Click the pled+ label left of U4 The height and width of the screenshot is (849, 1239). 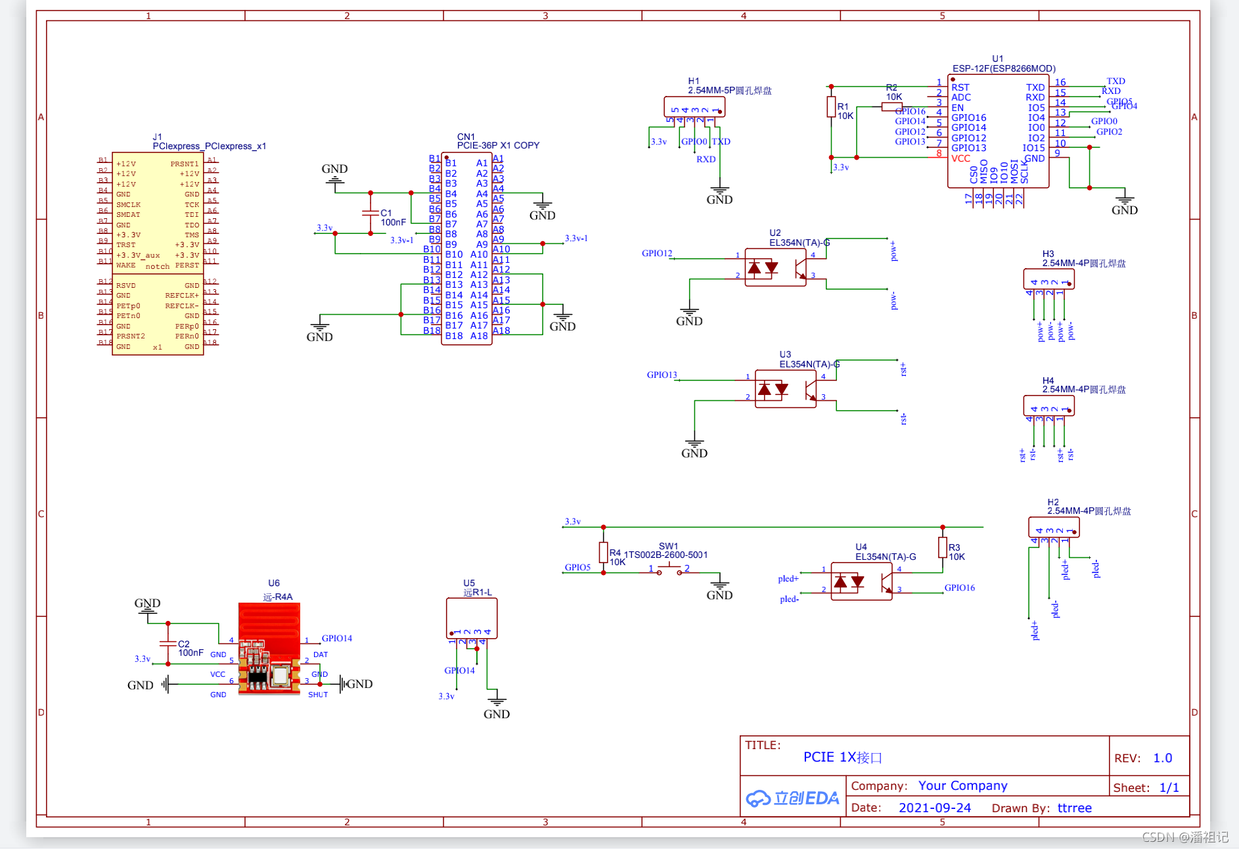788,578
